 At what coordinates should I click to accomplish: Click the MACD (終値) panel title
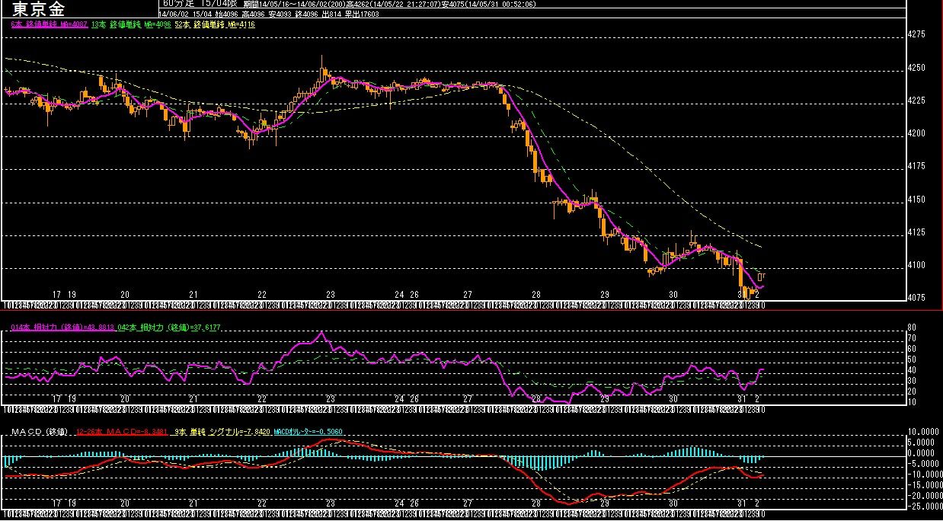pyautogui.click(x=40, y=433)
